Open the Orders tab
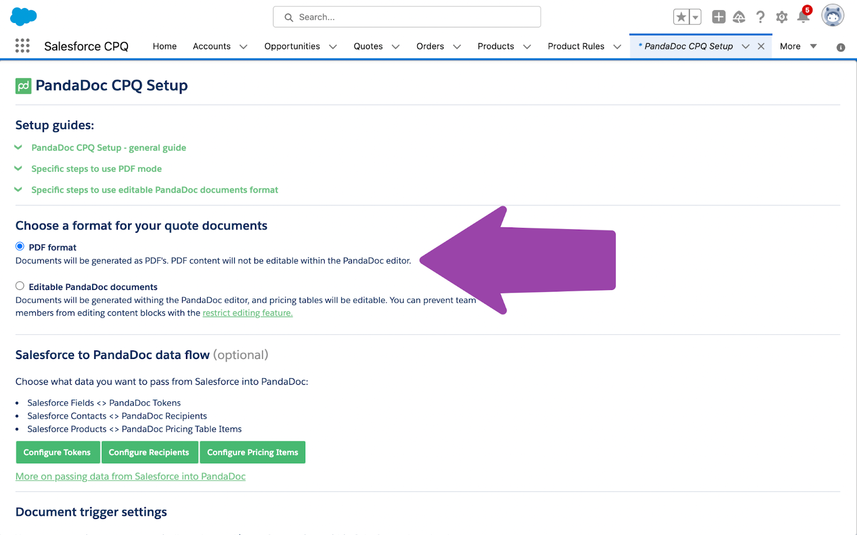 click(x=430, y=46)
